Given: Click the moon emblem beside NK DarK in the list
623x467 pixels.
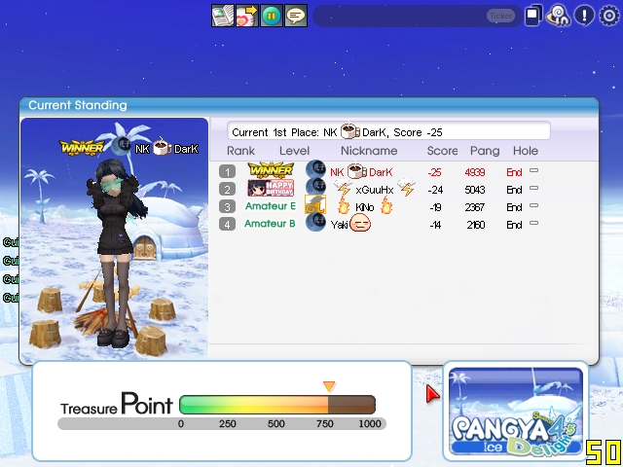Looking at the screenshot, I should (315, 169).
